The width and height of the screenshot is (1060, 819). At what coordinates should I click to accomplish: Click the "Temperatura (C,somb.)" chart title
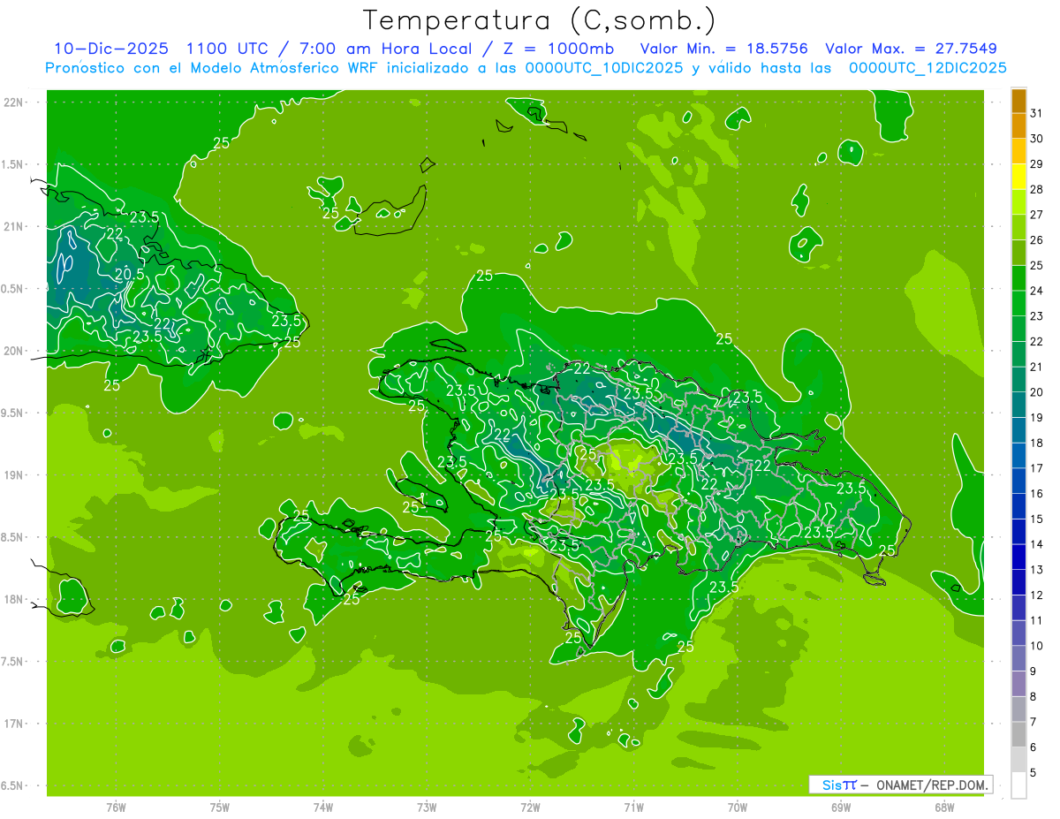click(540, 20)
